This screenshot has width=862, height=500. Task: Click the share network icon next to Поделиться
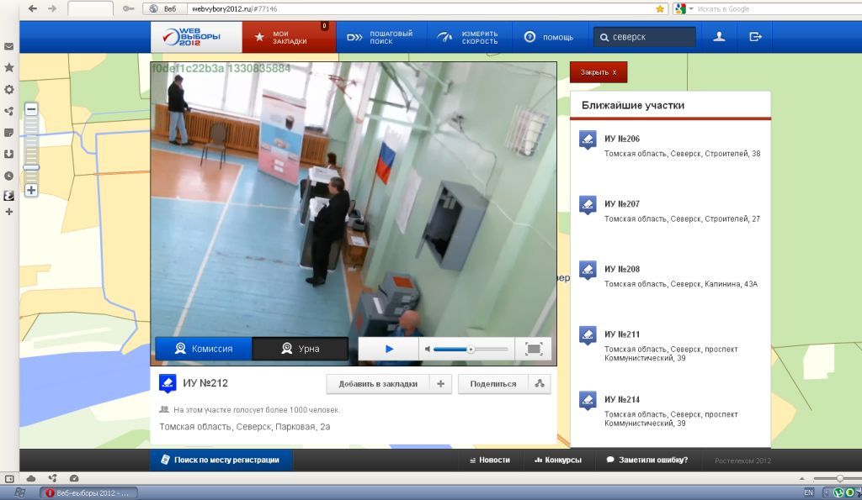point(540,384)
